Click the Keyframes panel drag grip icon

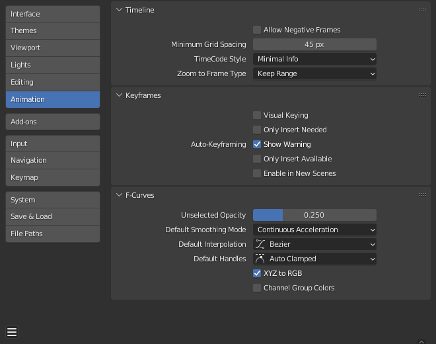422,95
